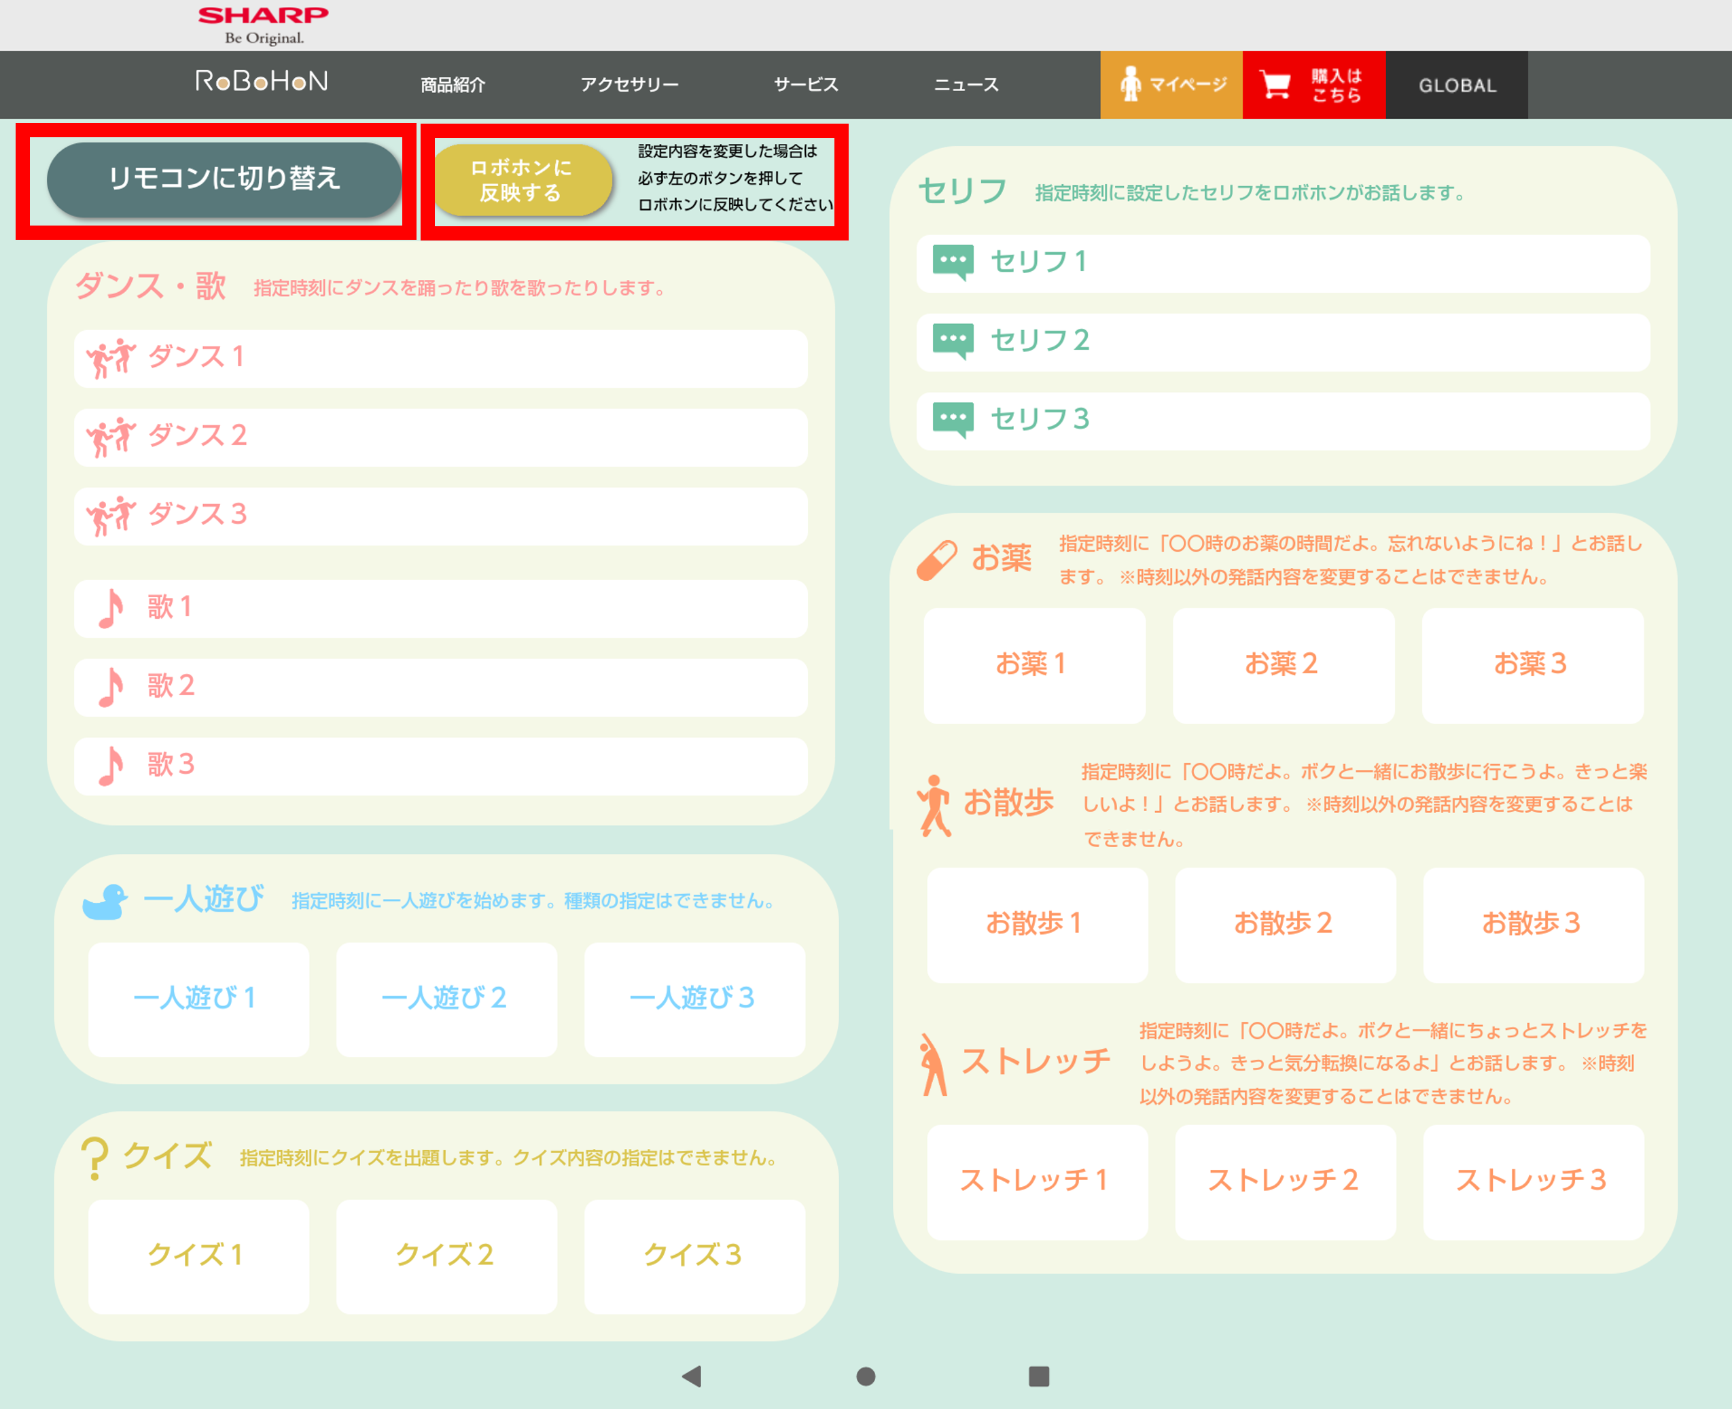Click the speech bubble icon beside セリフ１
Viewport: 1732px width, 1409px height.
point(953,263)
